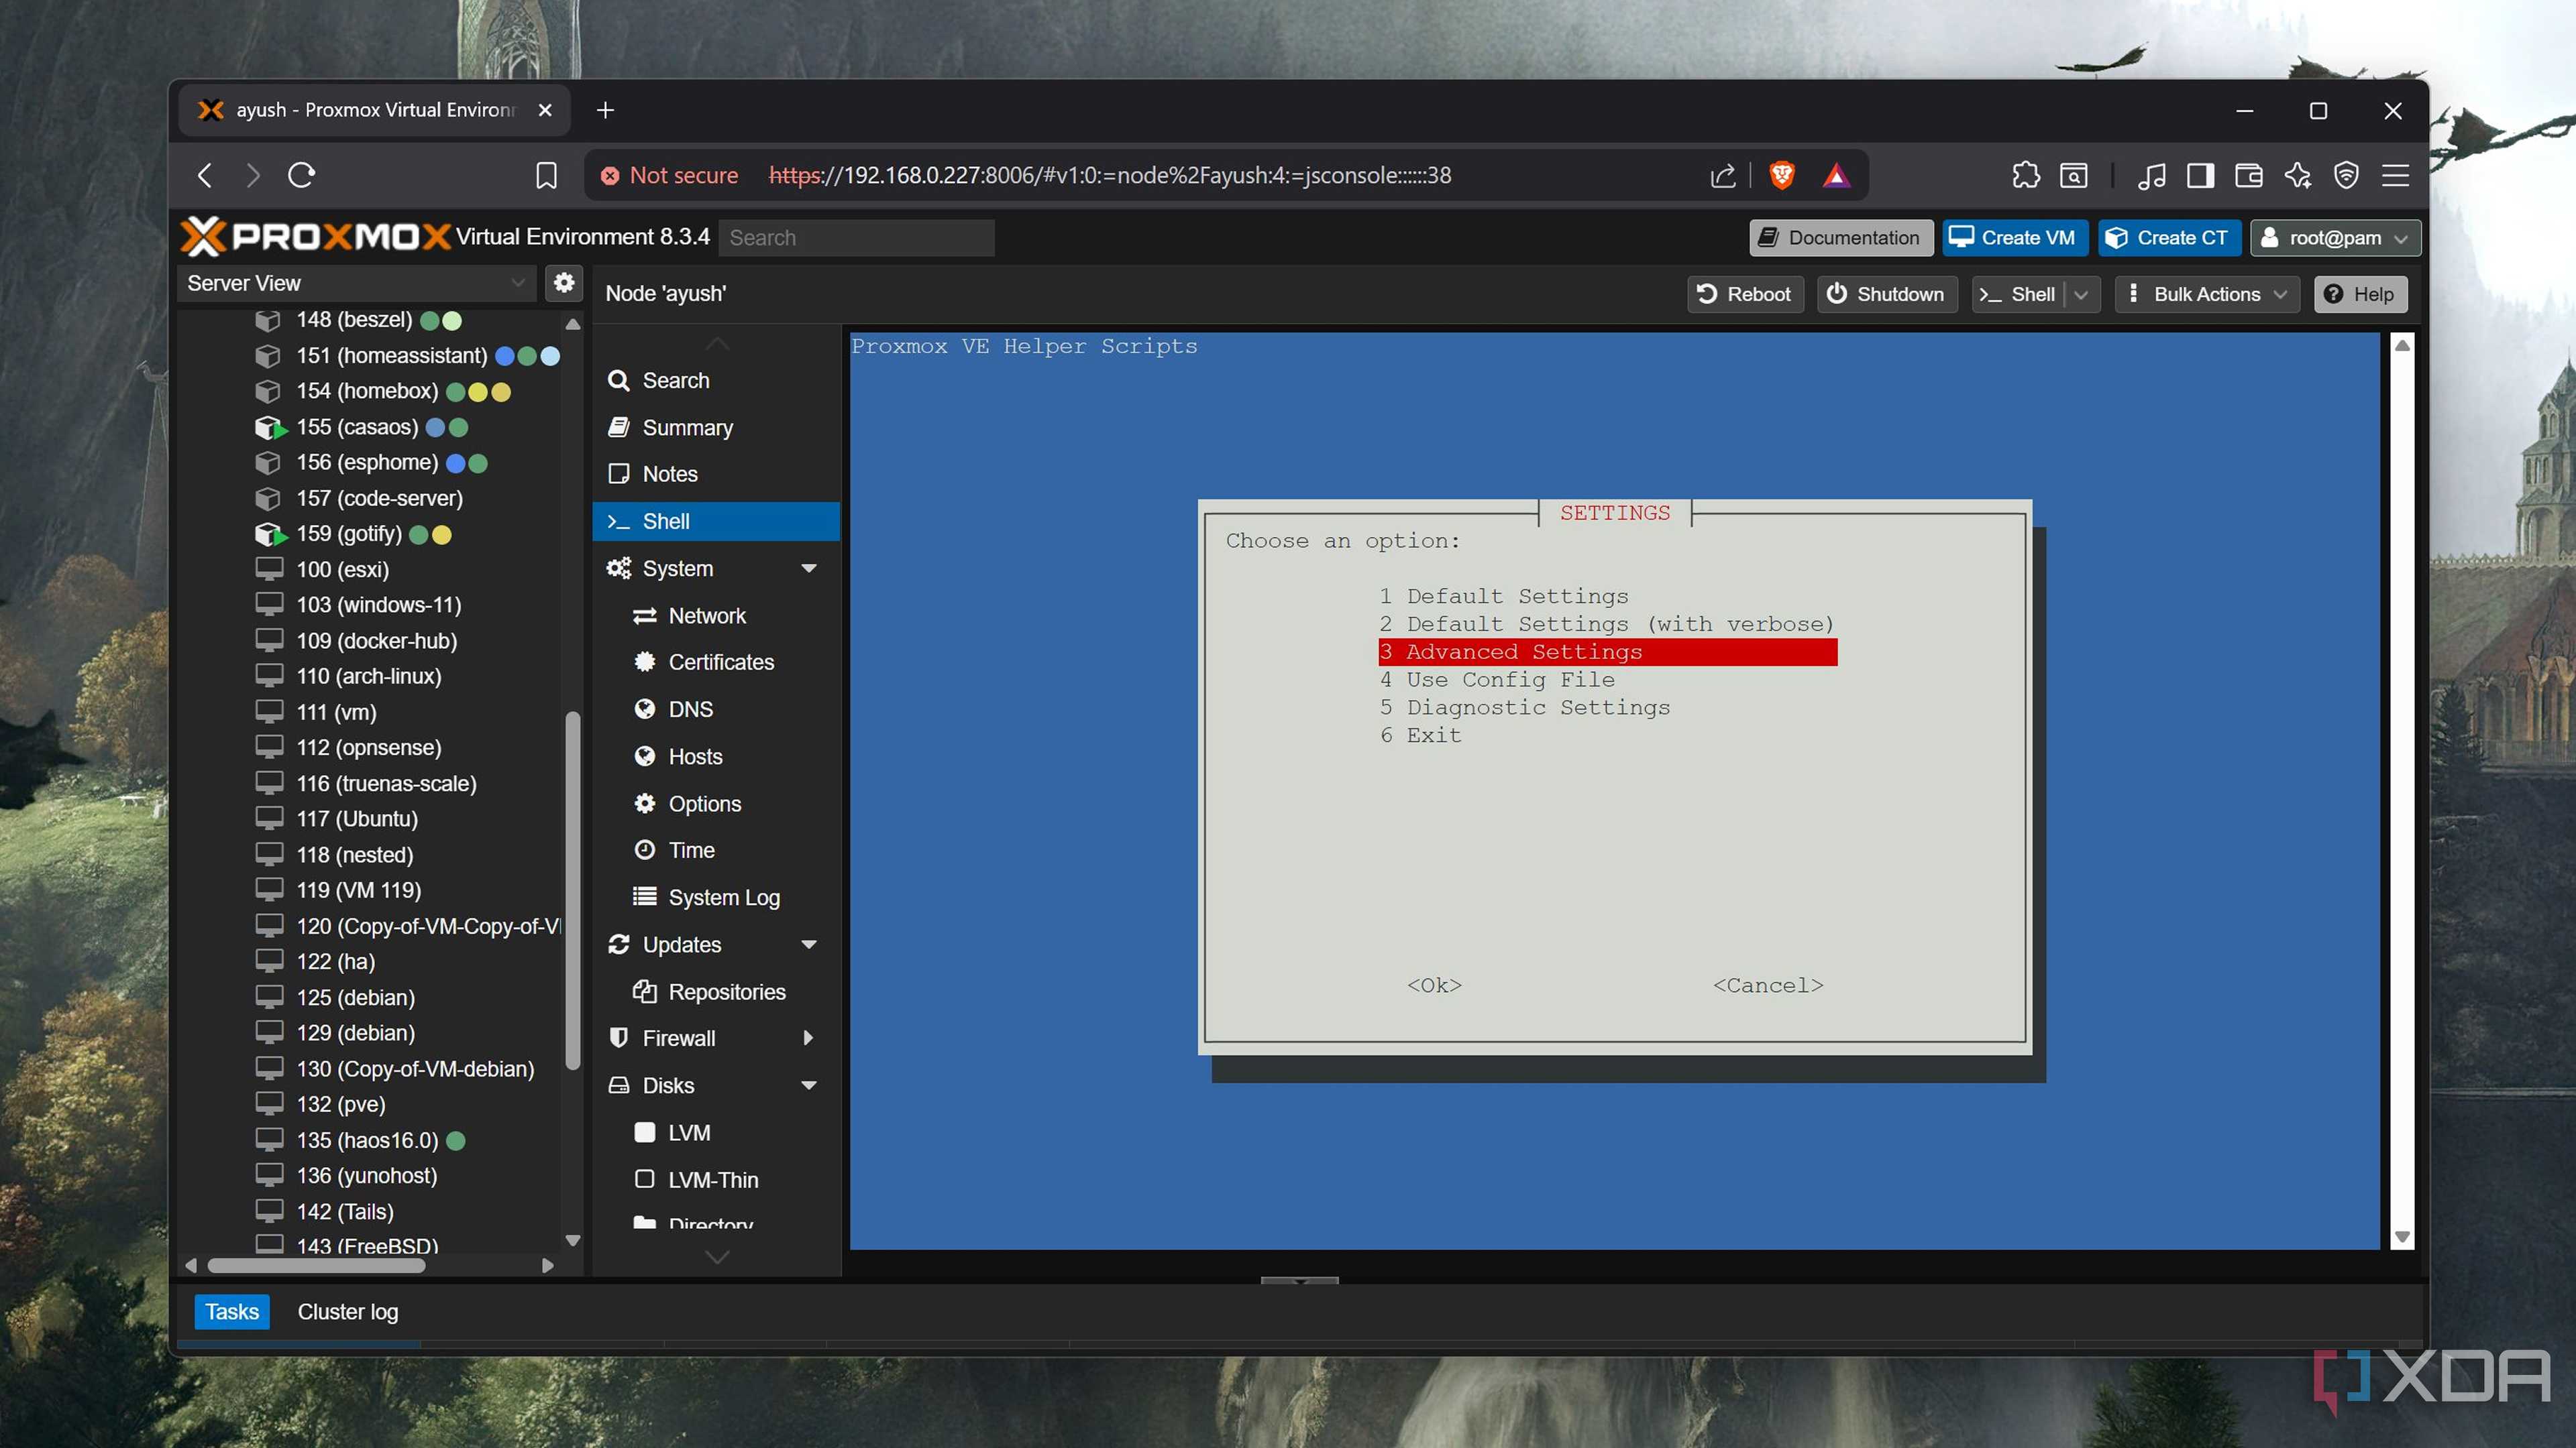Image resolution: width=2576 pixels, height=1448 pixels.
Task: Open the node Options page
Action: coord(716,804)
